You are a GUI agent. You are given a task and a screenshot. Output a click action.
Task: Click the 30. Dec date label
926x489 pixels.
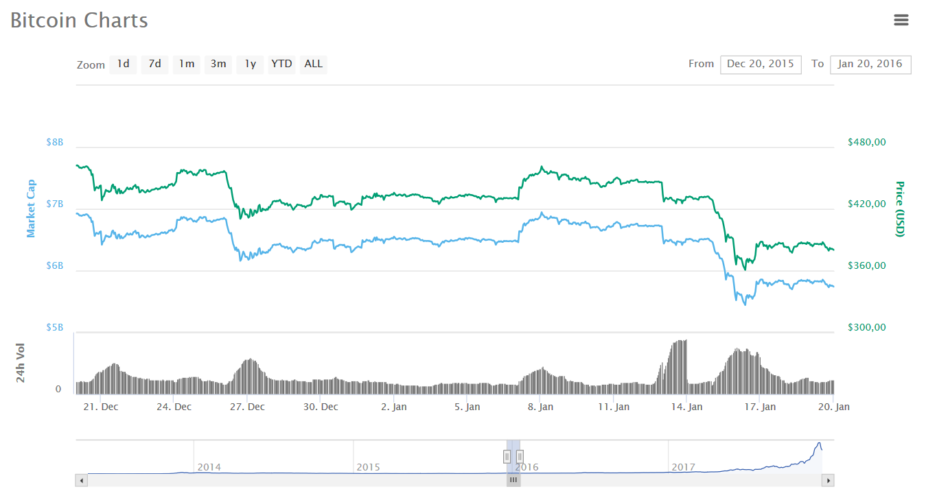321,407
